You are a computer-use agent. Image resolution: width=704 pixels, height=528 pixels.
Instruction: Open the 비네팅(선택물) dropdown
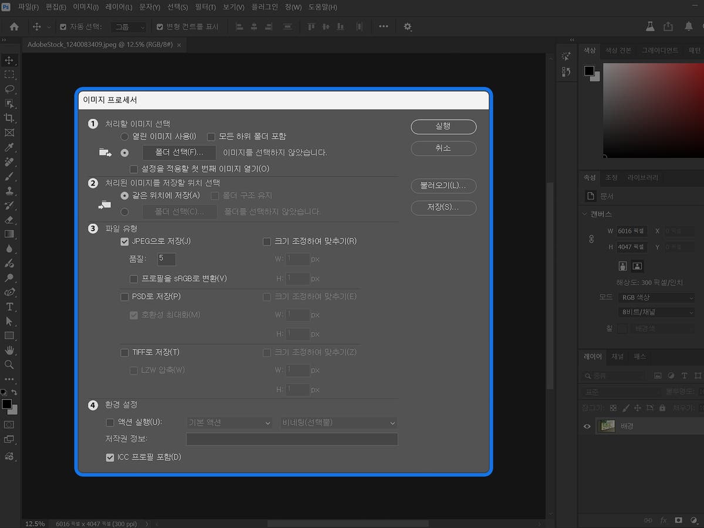[339, 423]
